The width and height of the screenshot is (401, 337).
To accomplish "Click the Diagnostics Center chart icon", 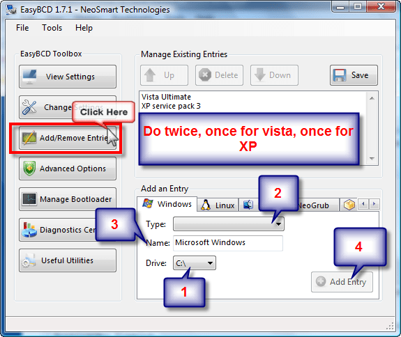I will 29,230.
